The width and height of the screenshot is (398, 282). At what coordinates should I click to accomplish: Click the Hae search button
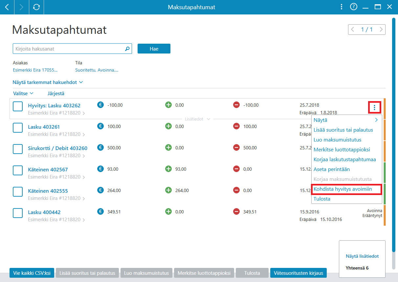tap(154, 49)
